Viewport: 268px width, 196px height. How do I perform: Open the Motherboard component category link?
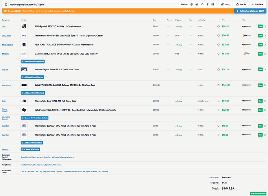tap(7, 45)
